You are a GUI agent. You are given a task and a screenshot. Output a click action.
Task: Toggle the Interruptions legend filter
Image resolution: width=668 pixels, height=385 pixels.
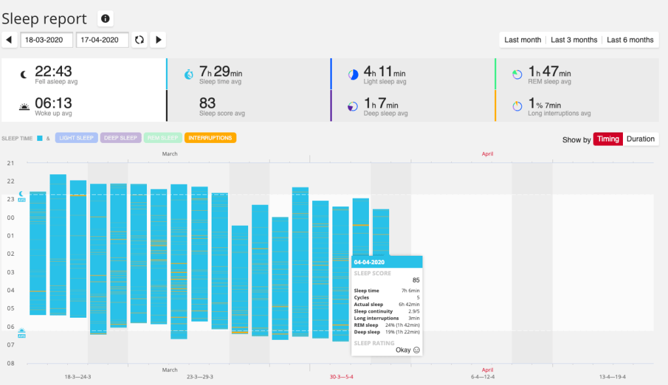click(210, 138)
